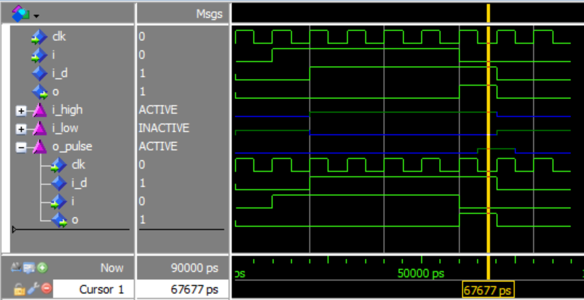Remove Cursor 1 with red minus icon
The height and width of the screenshot is (300, 584).
click(x=46, y=288)
